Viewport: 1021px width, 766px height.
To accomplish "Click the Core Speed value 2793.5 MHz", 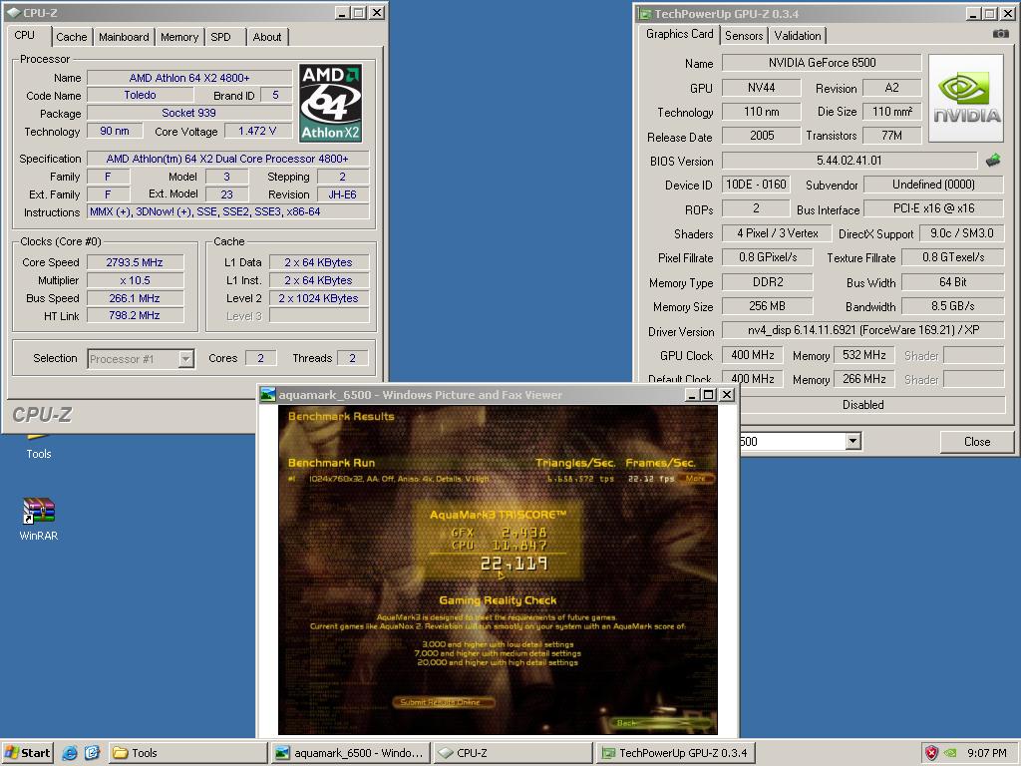I will 135,262.
